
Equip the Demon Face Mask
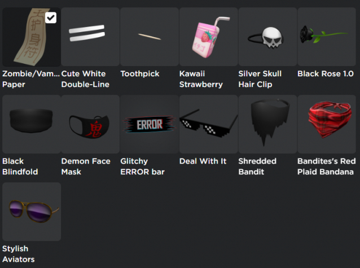tap(90, 124)
